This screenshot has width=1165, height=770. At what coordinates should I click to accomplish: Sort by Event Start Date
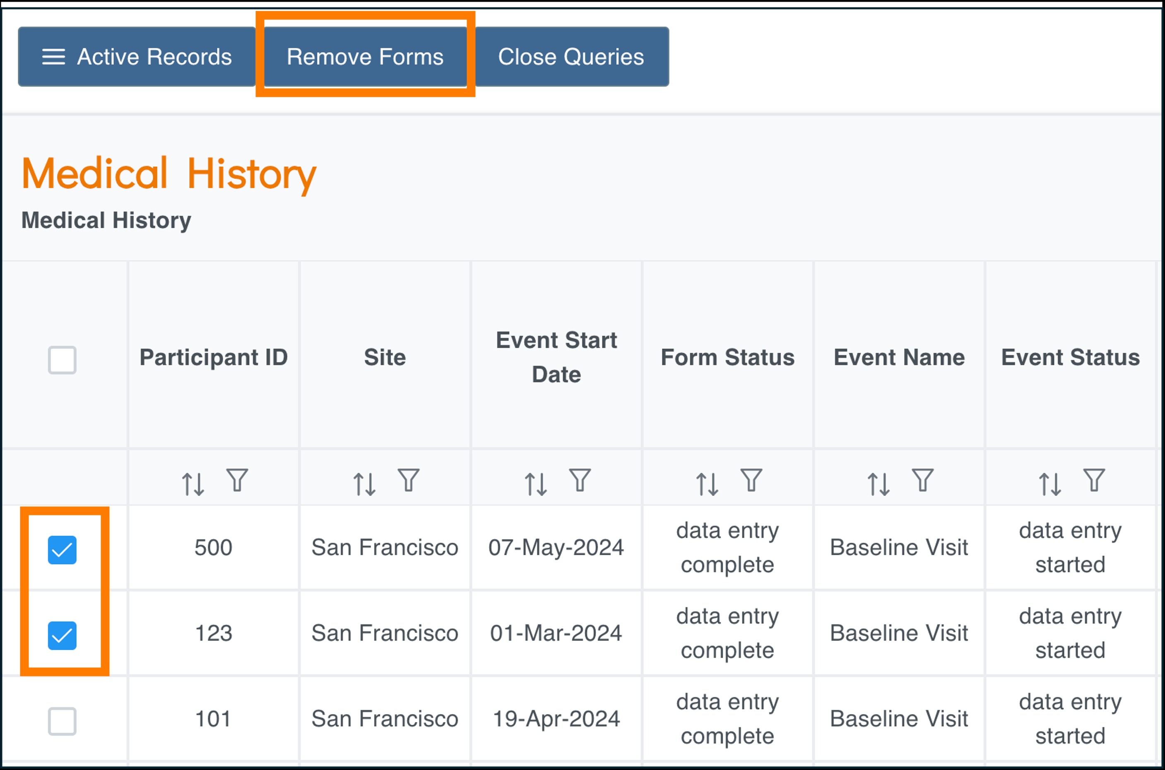point(536,484)
